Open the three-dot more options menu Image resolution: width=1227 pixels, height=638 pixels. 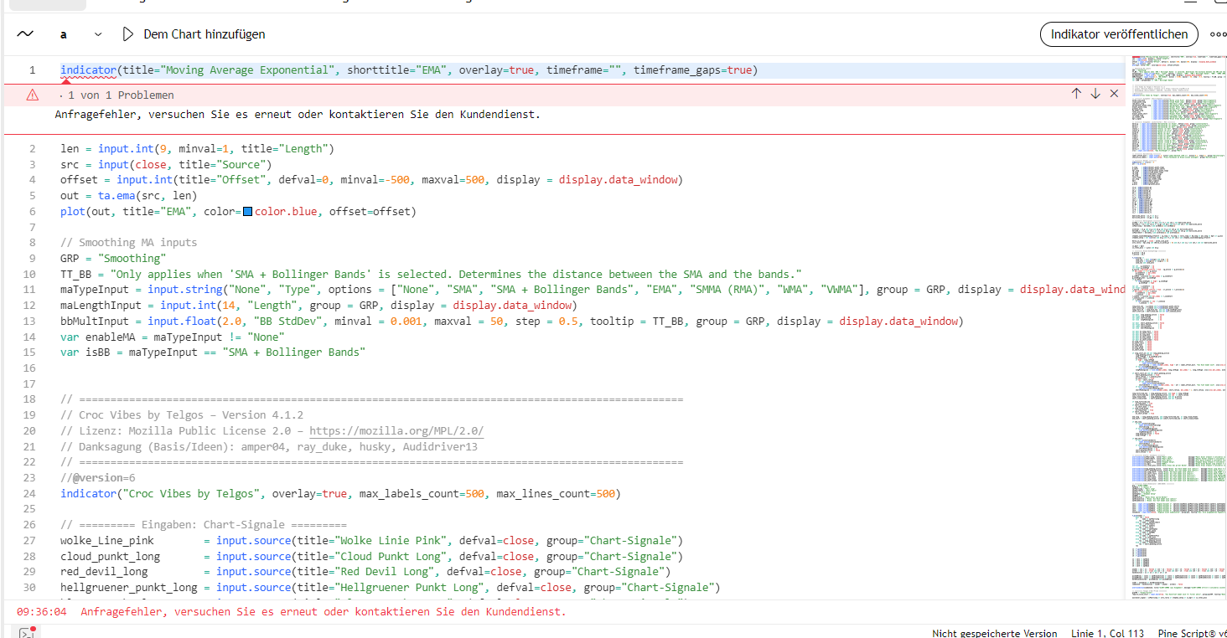pos(1217,34)
